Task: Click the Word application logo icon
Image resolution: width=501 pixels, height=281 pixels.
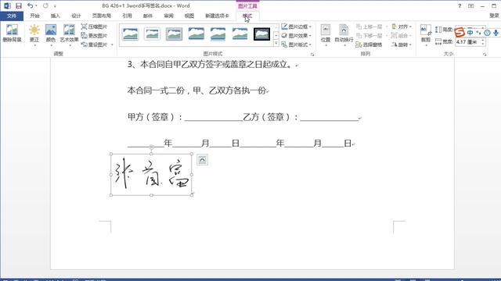Action: tap(7, 5)
